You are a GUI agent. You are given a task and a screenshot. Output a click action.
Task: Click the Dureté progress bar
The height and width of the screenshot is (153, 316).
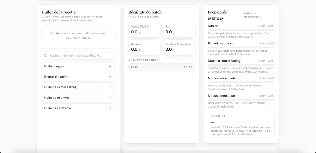[241, 30]
